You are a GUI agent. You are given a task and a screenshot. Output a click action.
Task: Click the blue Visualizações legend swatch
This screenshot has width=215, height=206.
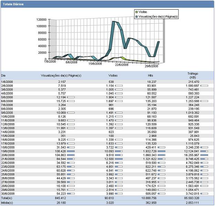pyautogui.click(x=136, y=16)
